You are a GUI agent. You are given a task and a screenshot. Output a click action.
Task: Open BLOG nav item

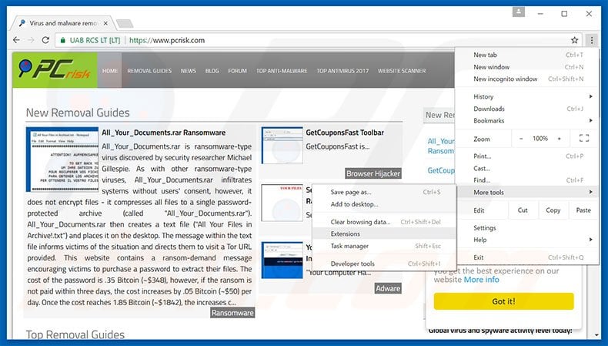tap(212, 71)
